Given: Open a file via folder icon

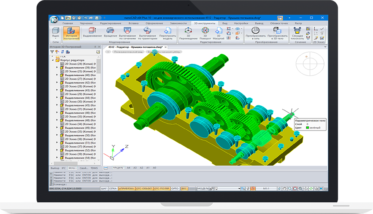Looking at the screenshot, I should [x=68, y=18].
